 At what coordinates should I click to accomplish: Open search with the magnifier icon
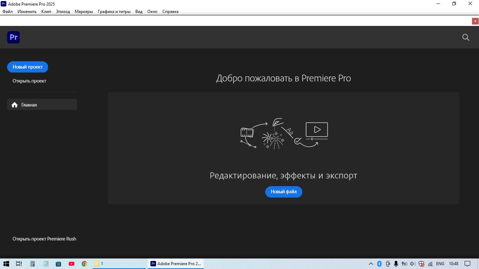[466, 37]
